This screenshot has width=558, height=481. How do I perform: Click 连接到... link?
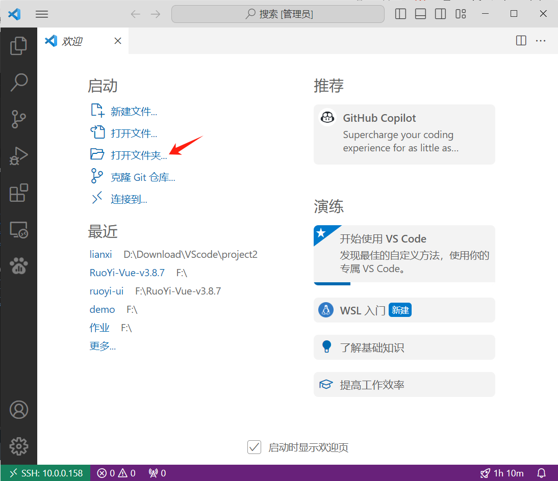coord(129,199)
